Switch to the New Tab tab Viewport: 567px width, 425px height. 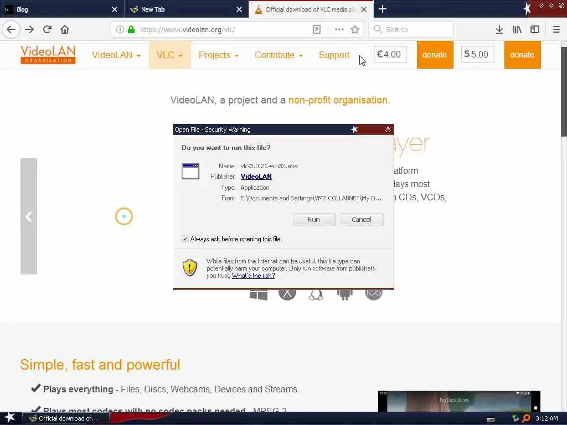tap(186, 9)
